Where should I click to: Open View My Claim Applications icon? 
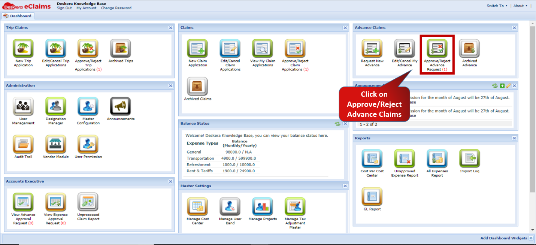click(x=263, y=49)
